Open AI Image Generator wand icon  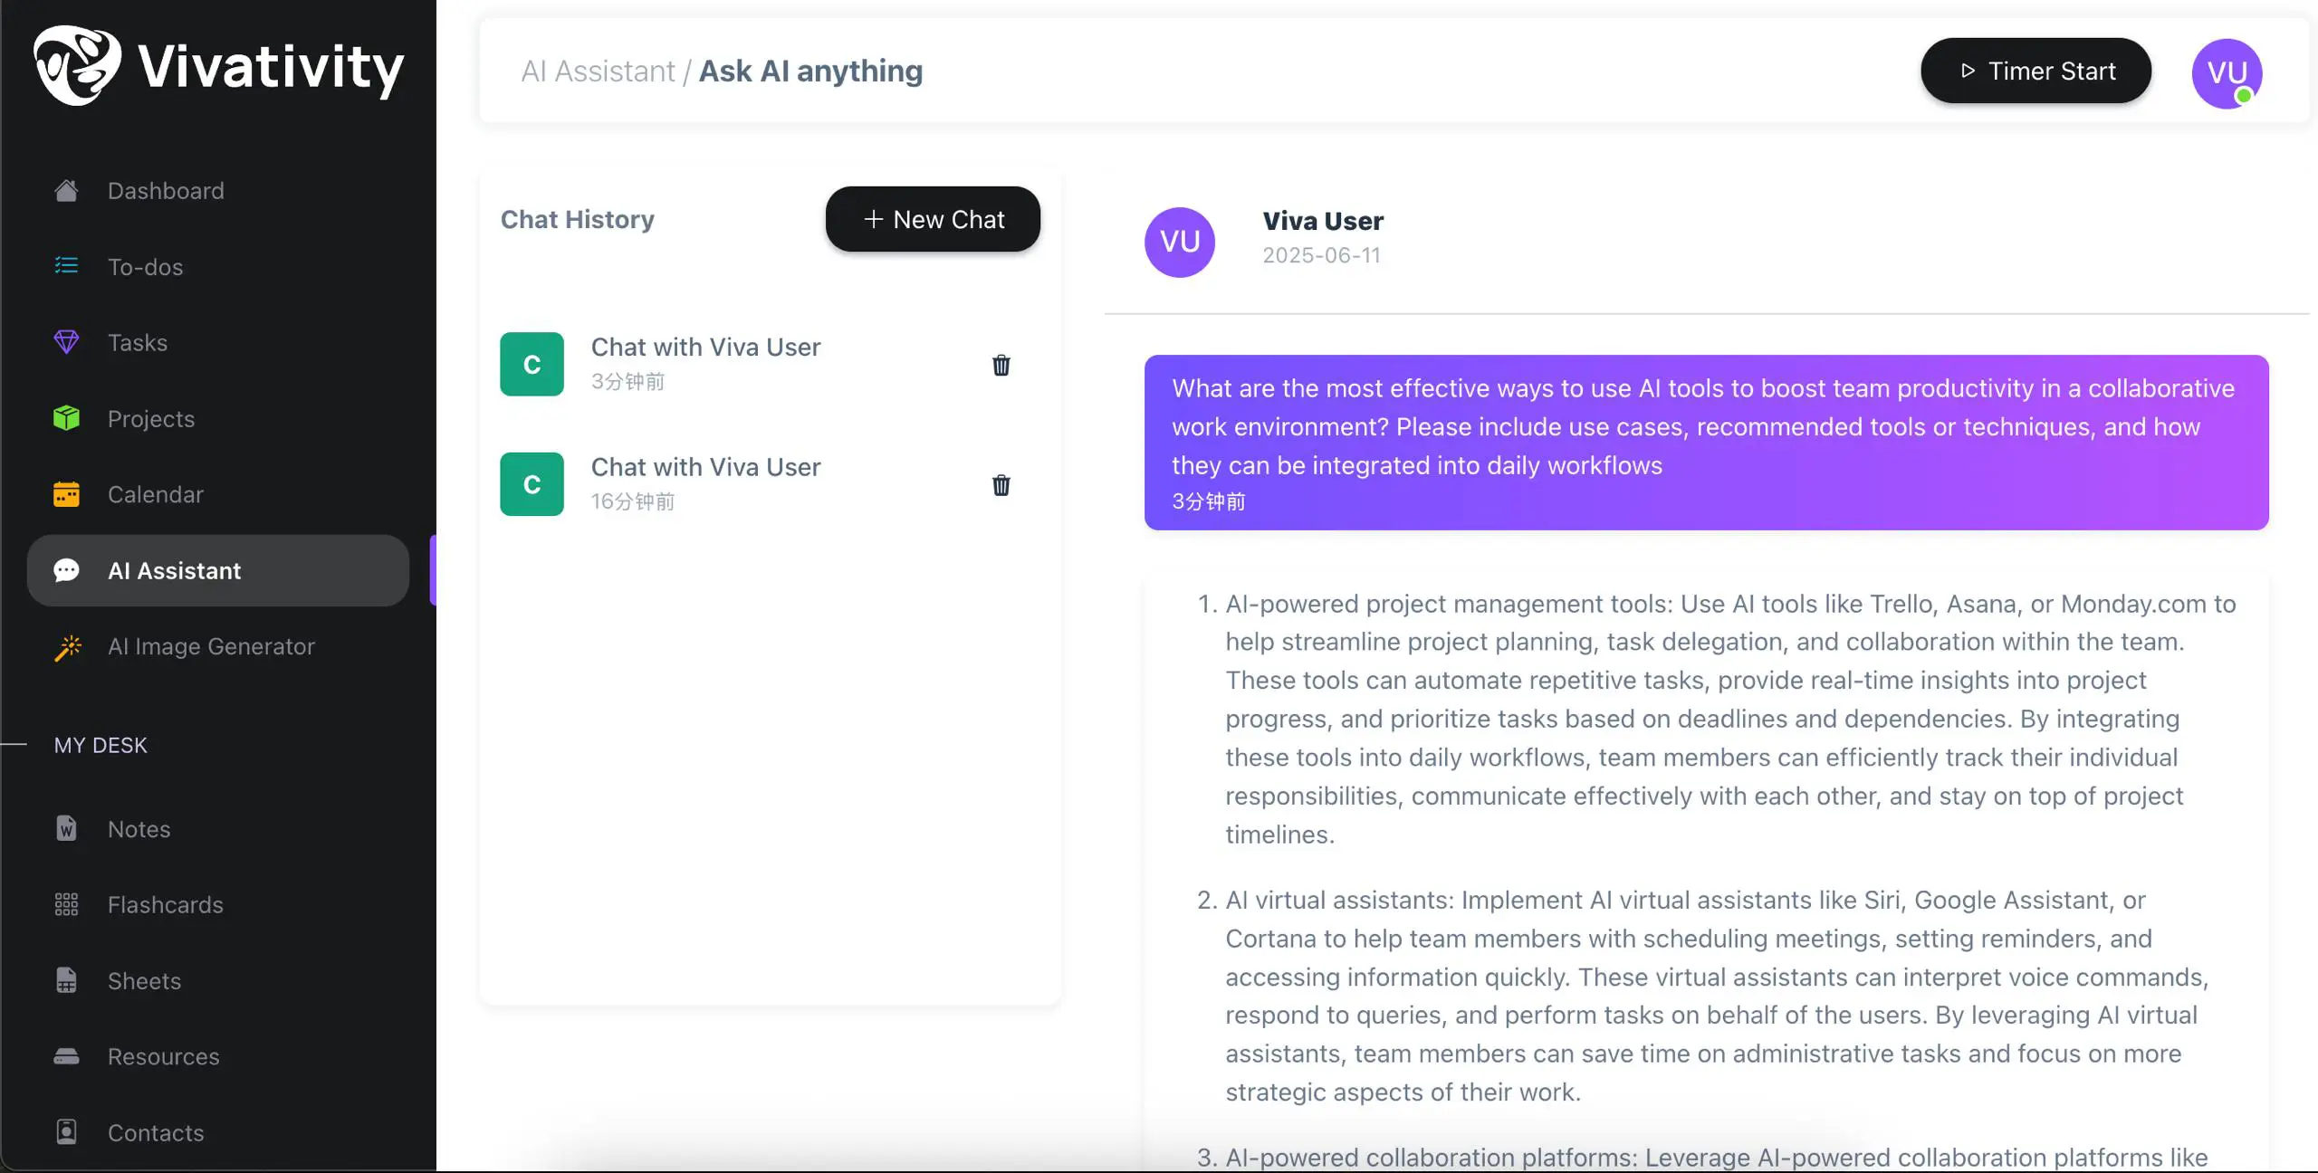tap(67, 647)
